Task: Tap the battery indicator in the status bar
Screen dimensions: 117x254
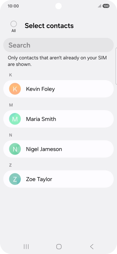Action: 106,6
